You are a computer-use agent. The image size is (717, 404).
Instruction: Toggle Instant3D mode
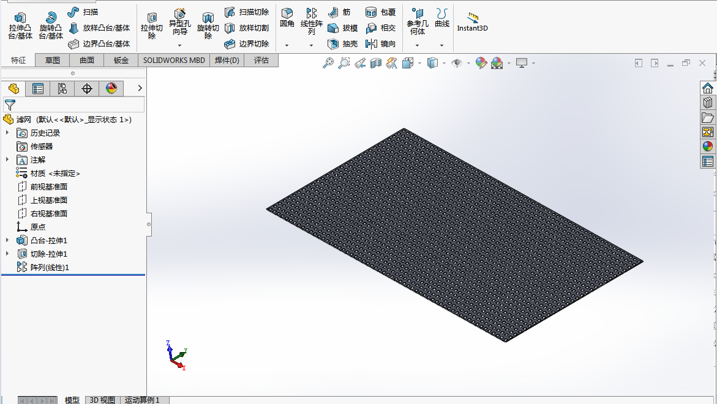click(472, 22)
